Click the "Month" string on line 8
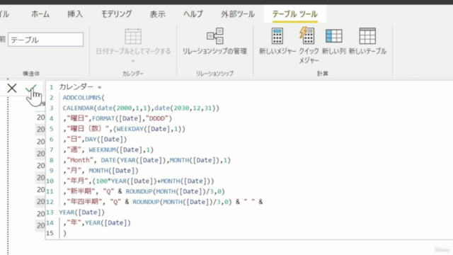Screen dimensions: 453x255 pos(80,160)
